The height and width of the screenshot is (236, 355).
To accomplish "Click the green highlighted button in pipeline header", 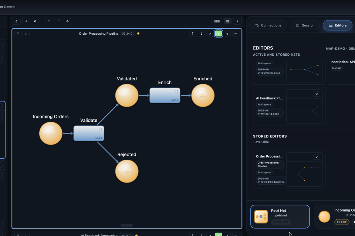I will pos(219,34).
